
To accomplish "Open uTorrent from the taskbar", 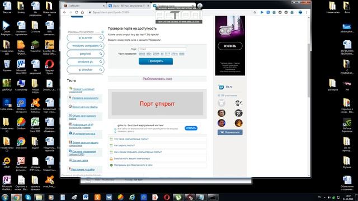I will (x=178, y=197).
